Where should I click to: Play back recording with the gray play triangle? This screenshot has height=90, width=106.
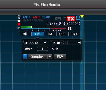pos(19,28)
